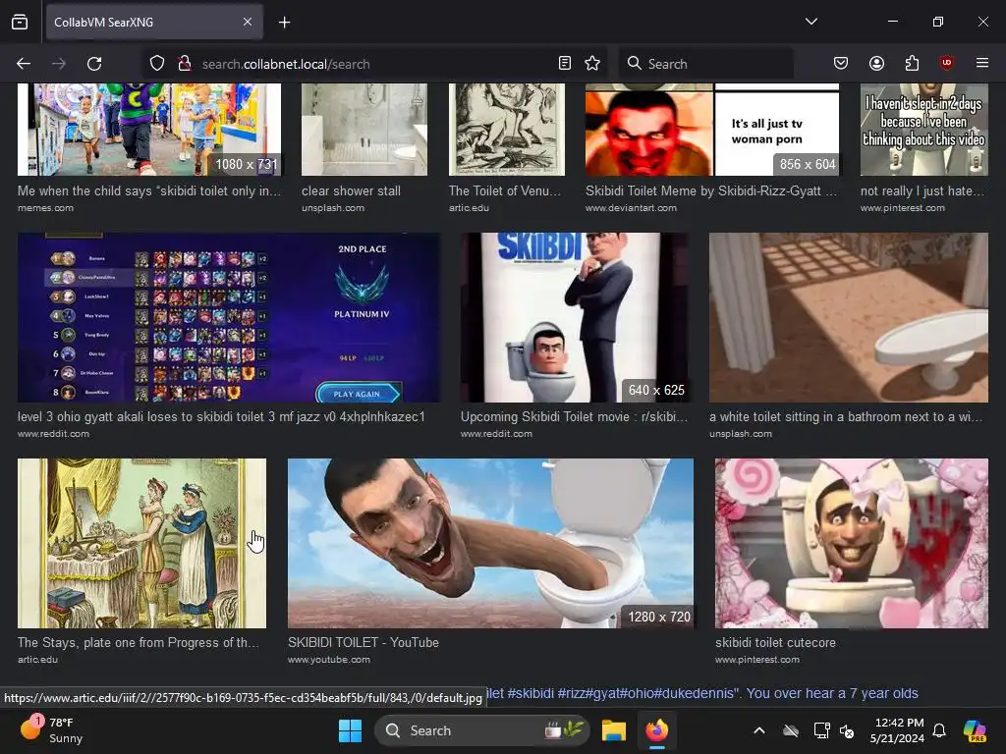
Task: List all tabs with the chevron
Action: tap(810, 22)
